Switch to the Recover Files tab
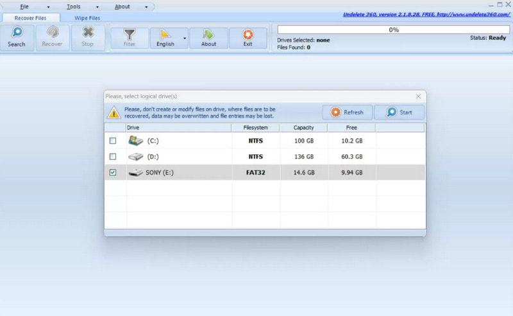The height and width of the screenshot is (316, 513). [x=30, y=18]
